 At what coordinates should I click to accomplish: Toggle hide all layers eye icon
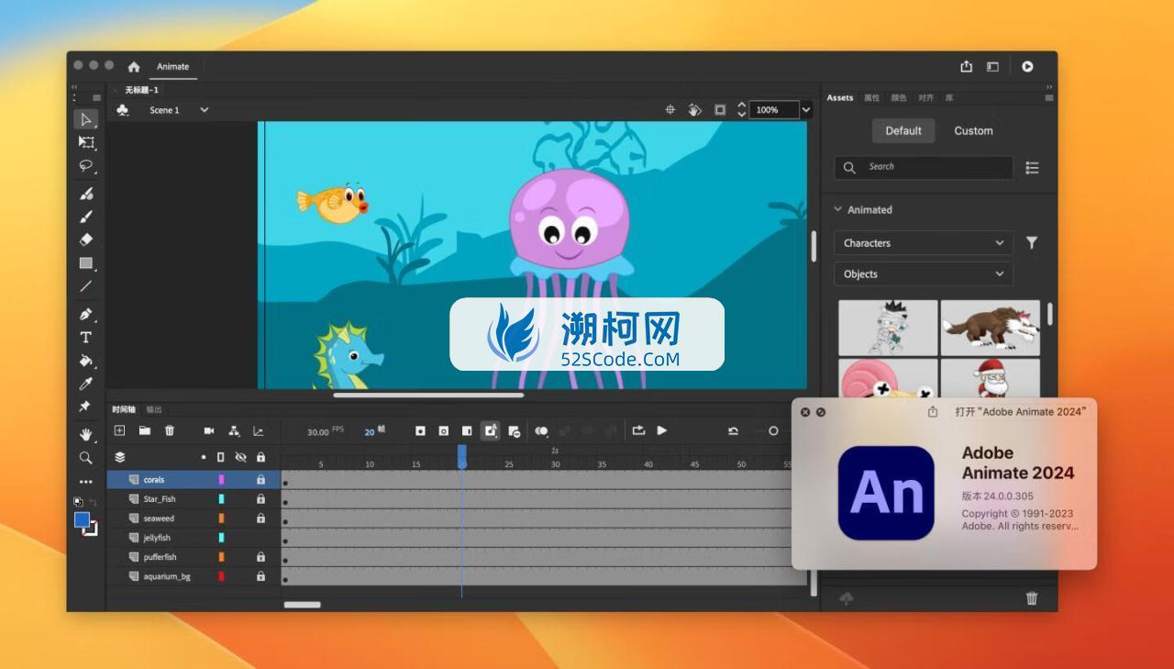[240, 457]
